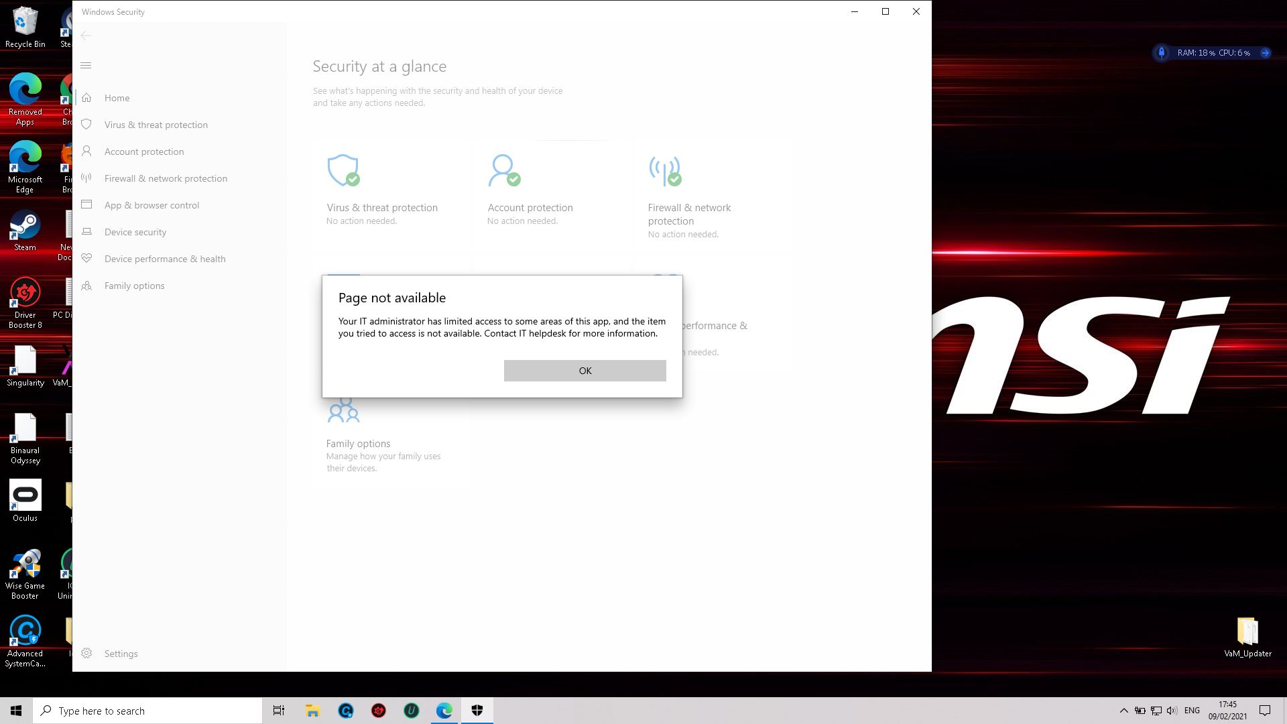Screen dimensions: 1287x724
Task: Open Settings gear at sidebar bottom
Action: point(86,654)
